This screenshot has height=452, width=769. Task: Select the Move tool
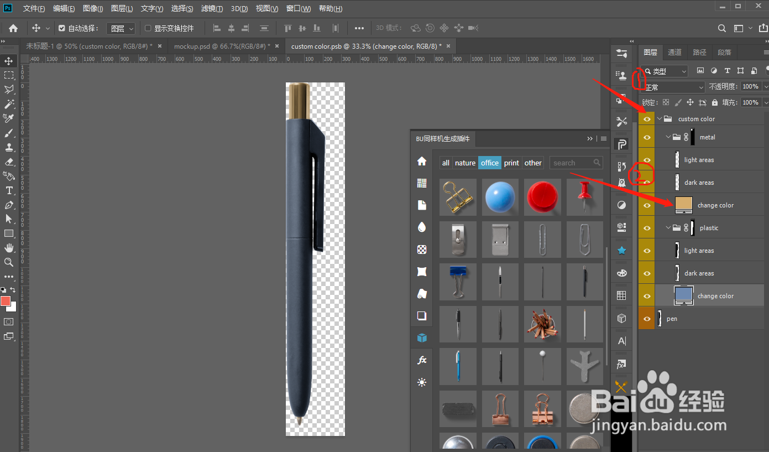pyautogui.click(x=9, y=61)
